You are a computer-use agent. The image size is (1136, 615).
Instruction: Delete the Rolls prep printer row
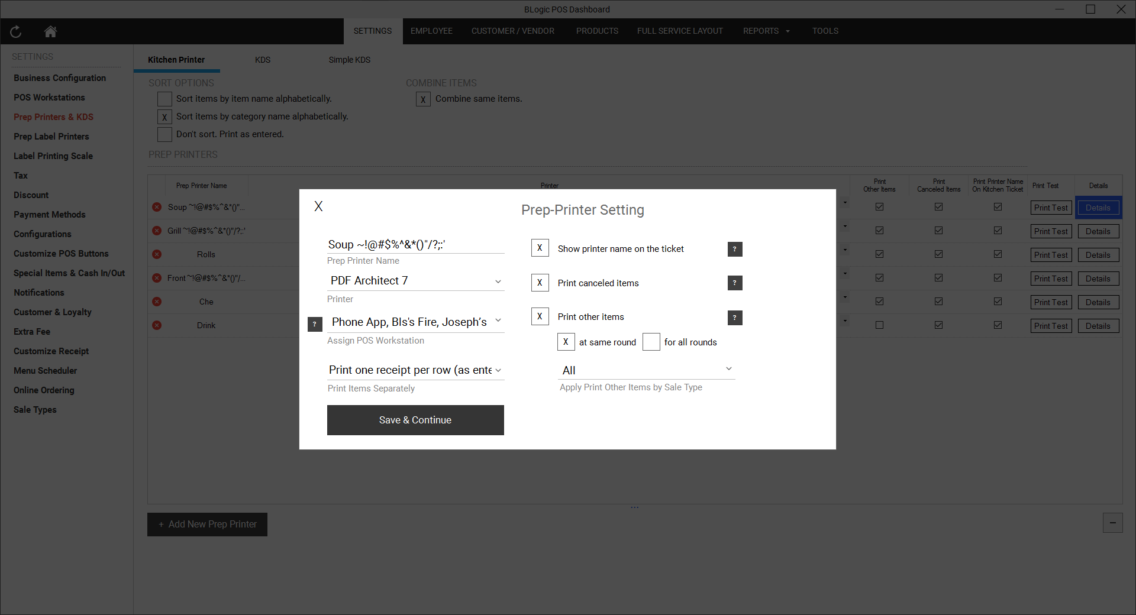(157, 254)
